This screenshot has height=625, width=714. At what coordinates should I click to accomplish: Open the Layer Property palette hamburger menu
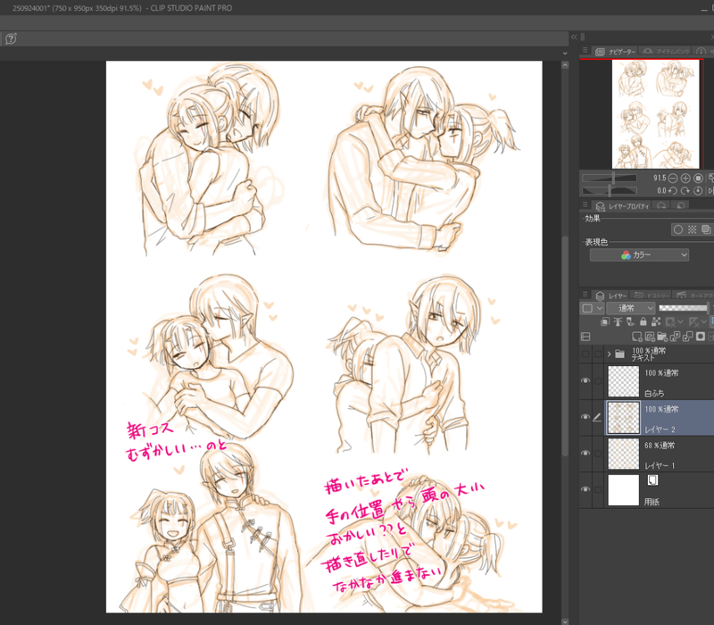click(585, 205)
